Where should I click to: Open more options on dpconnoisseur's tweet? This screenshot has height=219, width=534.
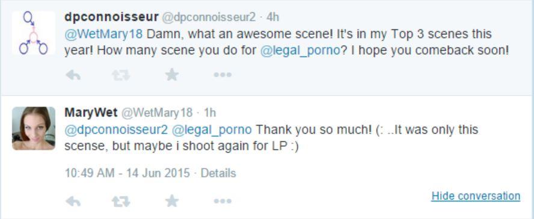pos(222,75)
